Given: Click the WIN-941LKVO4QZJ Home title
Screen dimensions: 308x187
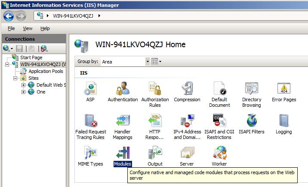Looking at the screenshot, I should (140, 45).
